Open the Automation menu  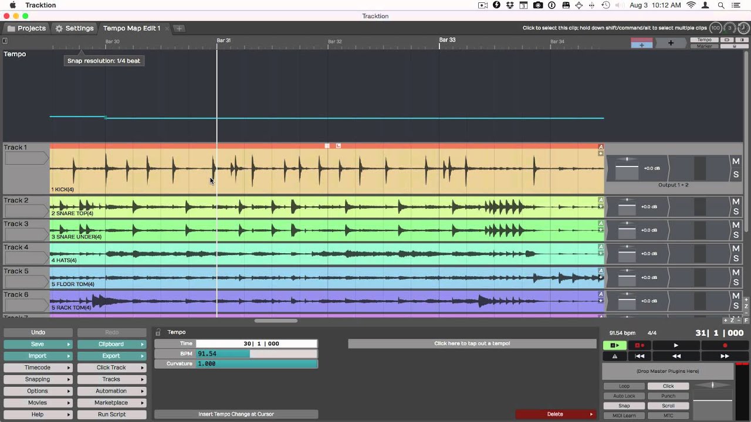[111, 391]
